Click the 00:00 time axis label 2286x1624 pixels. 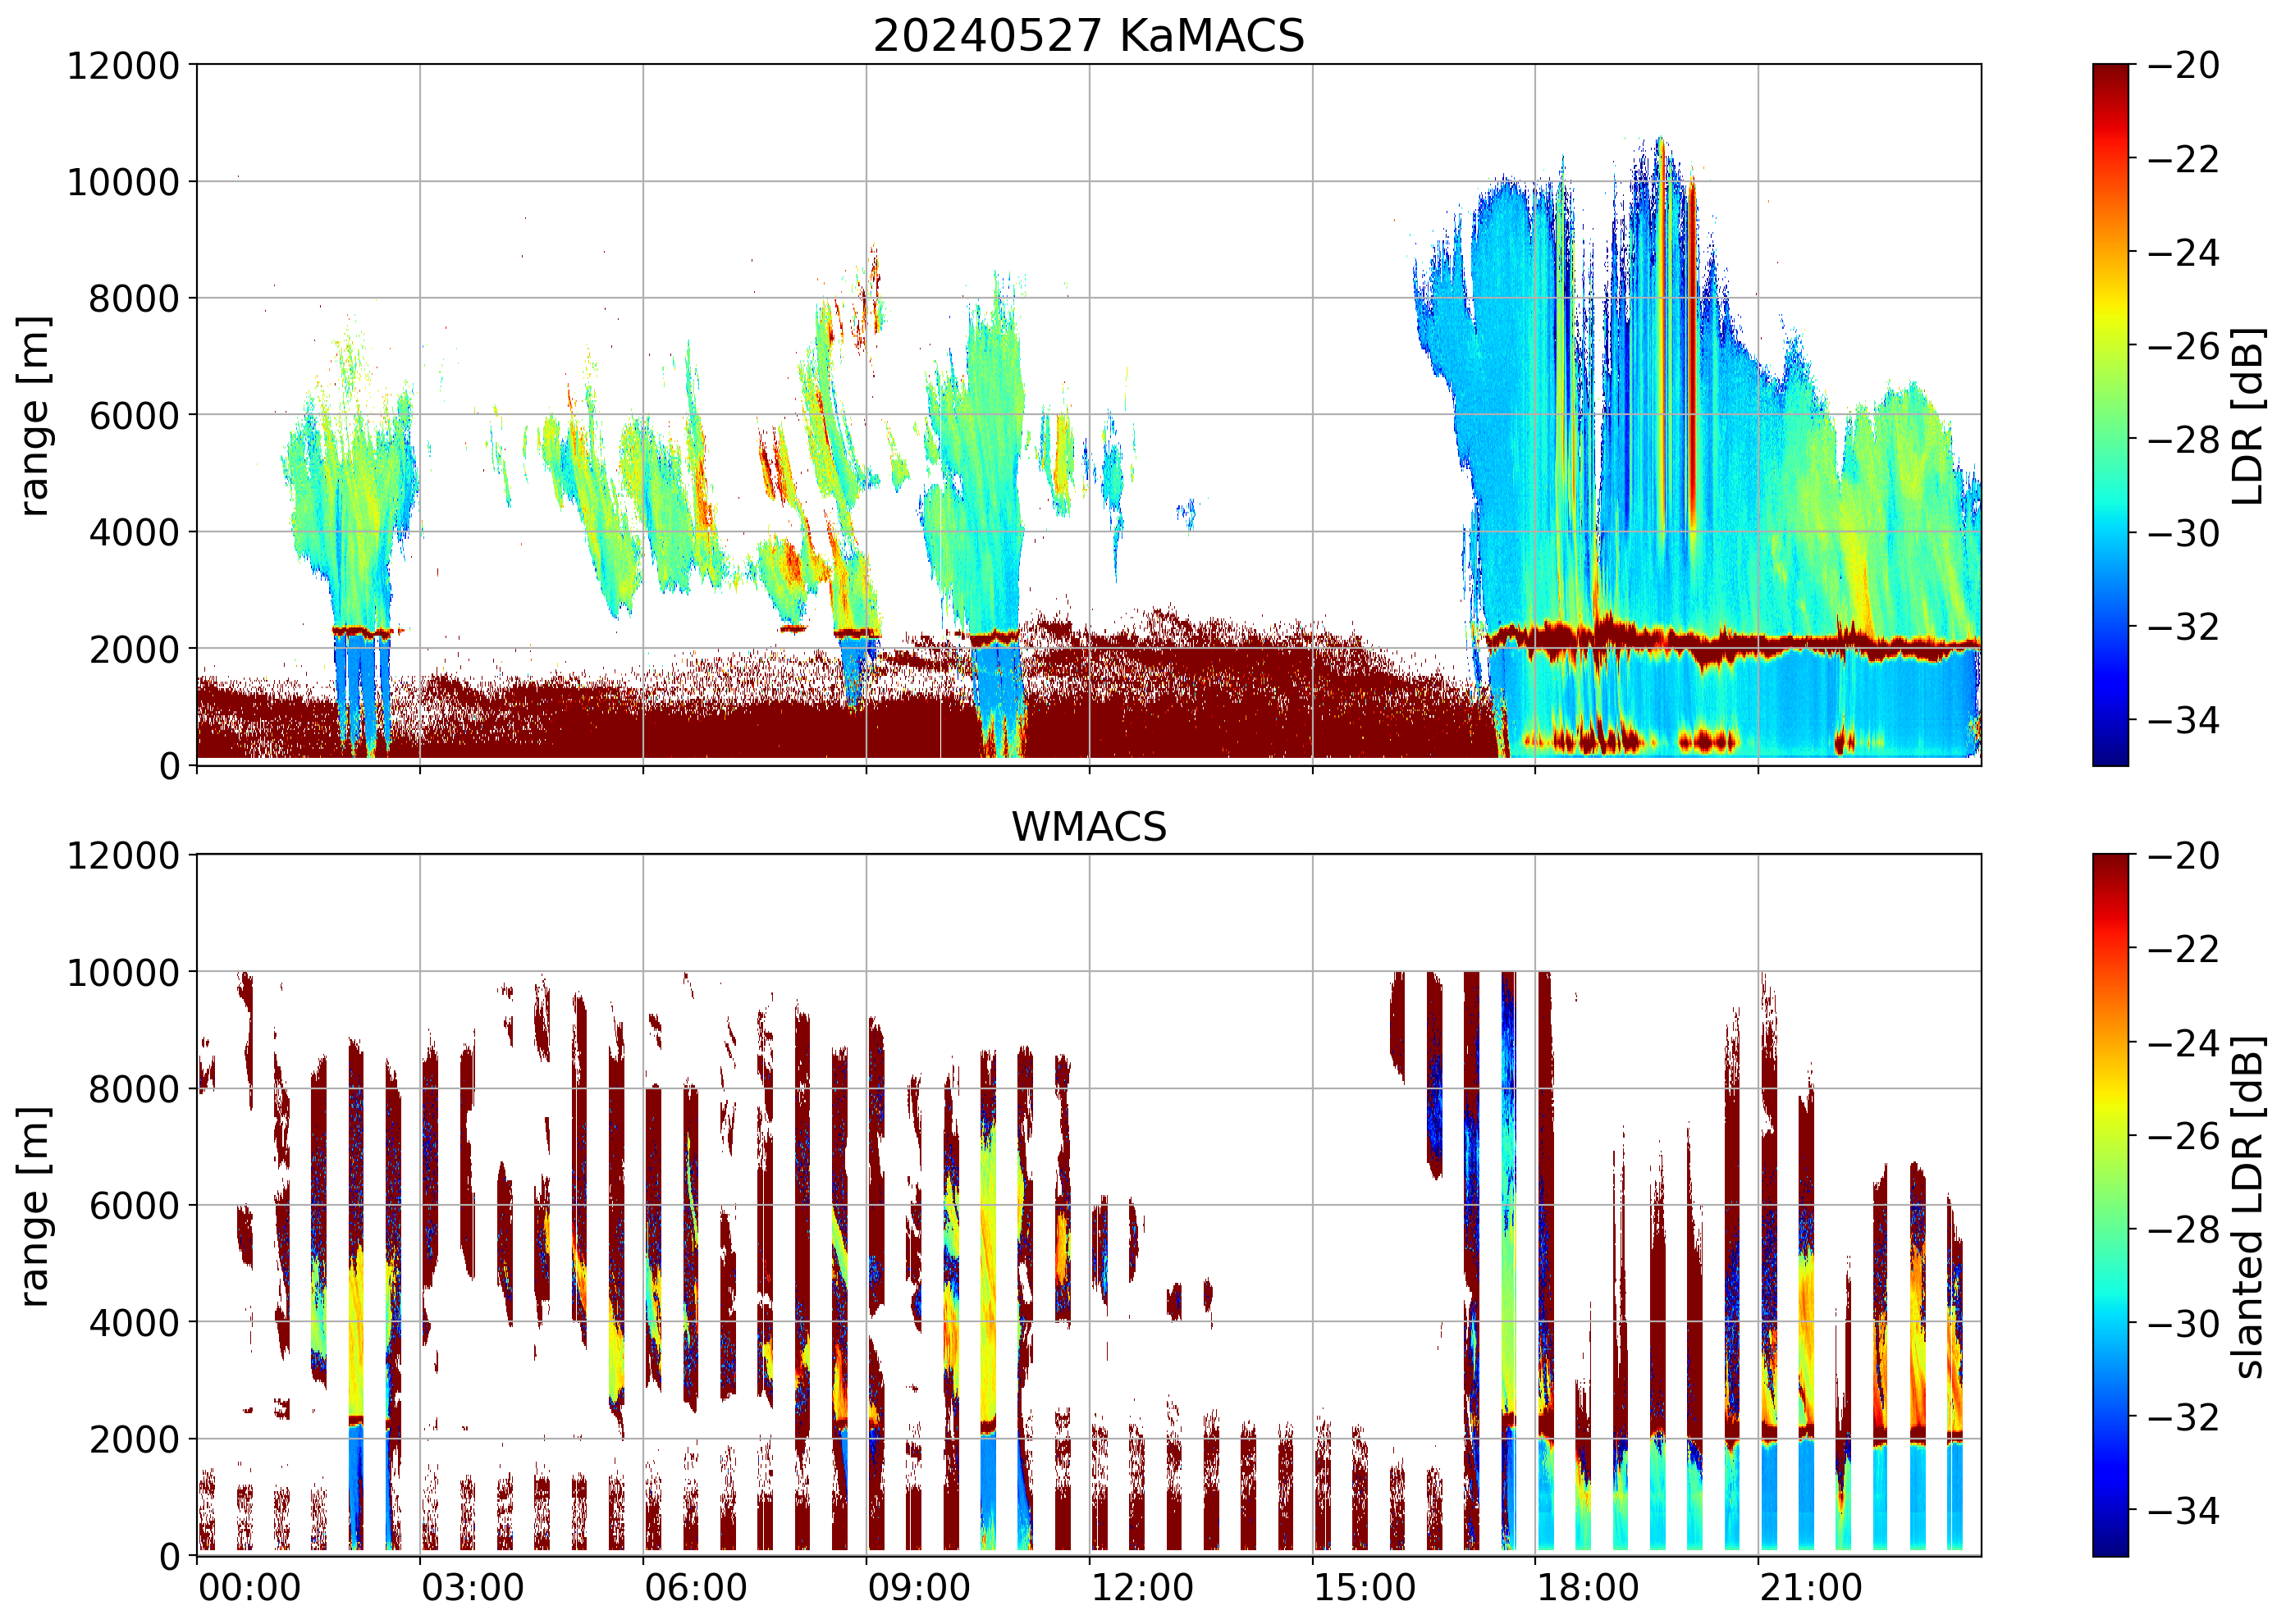pos(249,1588)
